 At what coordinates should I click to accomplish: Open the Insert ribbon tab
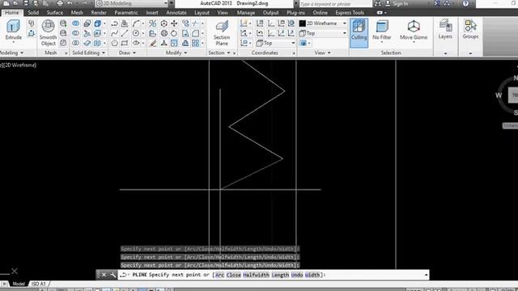pos(152,13)
